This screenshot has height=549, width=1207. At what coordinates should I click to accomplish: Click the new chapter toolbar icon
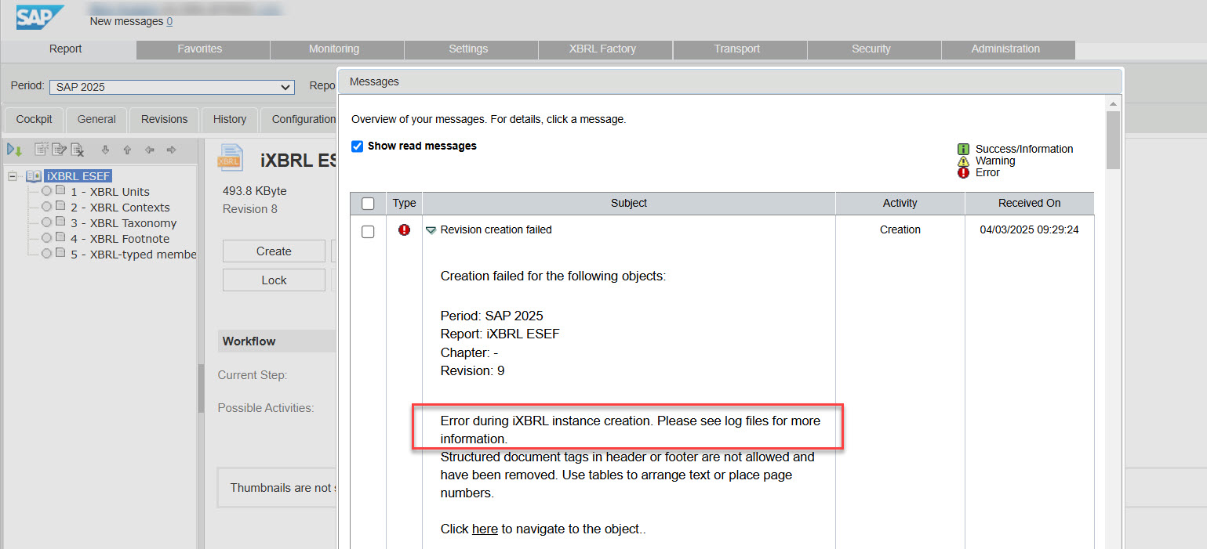42,150
